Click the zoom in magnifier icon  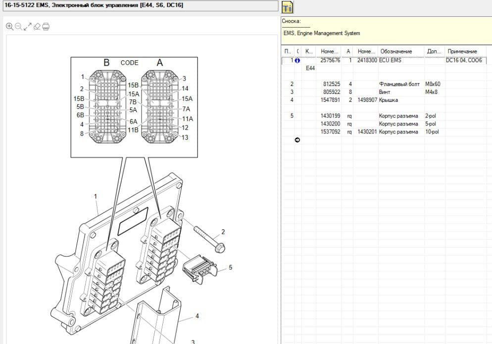pyautogui.click(x=9, y=26)
